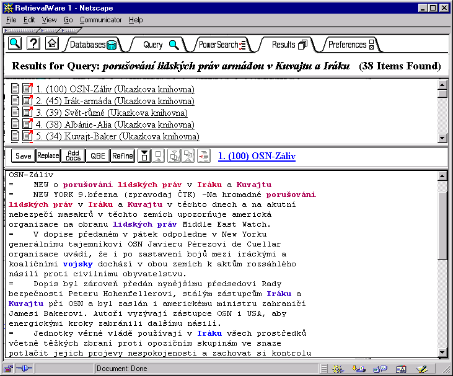This screenshot has height=376, width=453.
Task: Open document icon for result 2 Irák-armáda
Action: pos(15,100)
